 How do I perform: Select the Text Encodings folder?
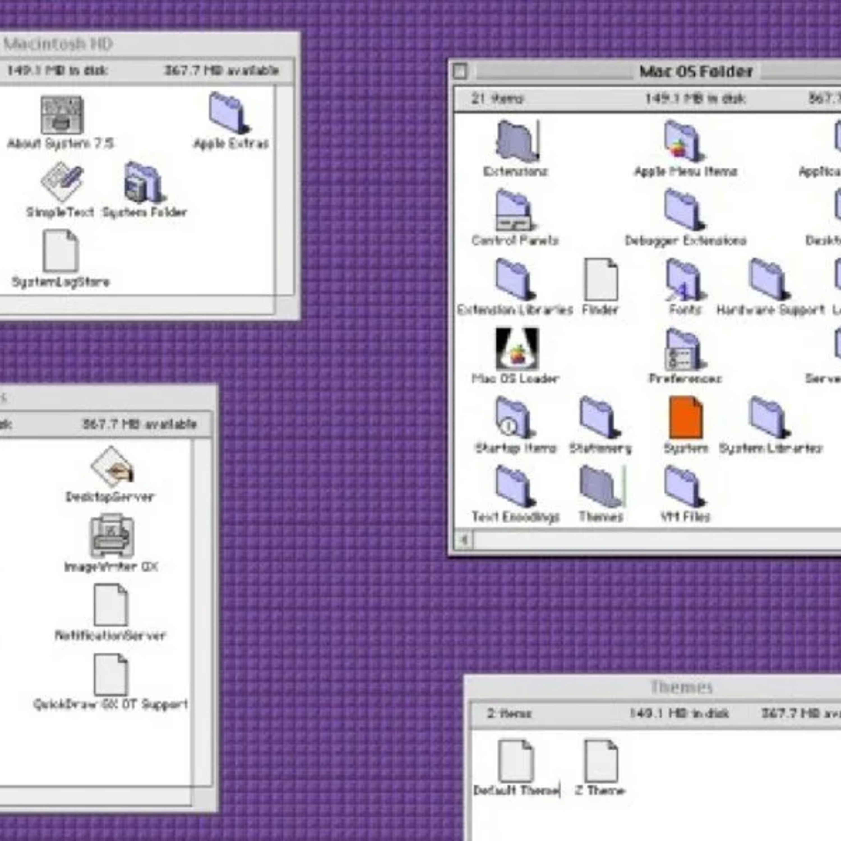click(x=516, y=486)
